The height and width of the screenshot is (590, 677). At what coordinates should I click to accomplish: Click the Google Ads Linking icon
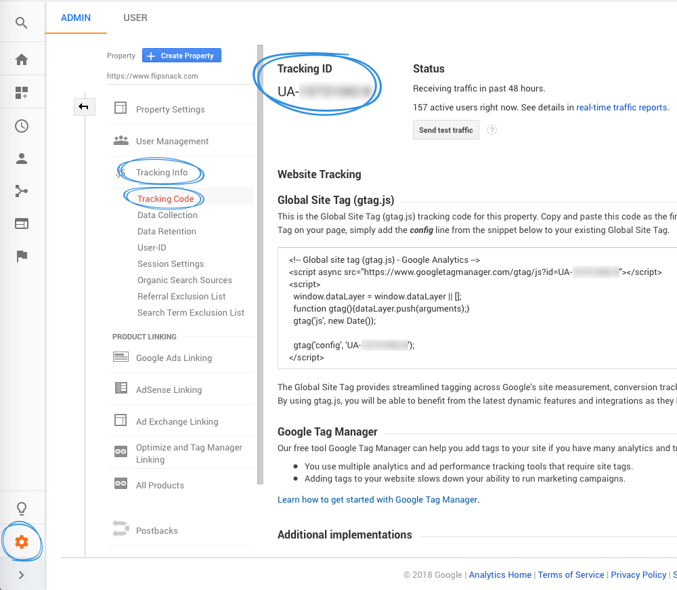click(121, 357)
